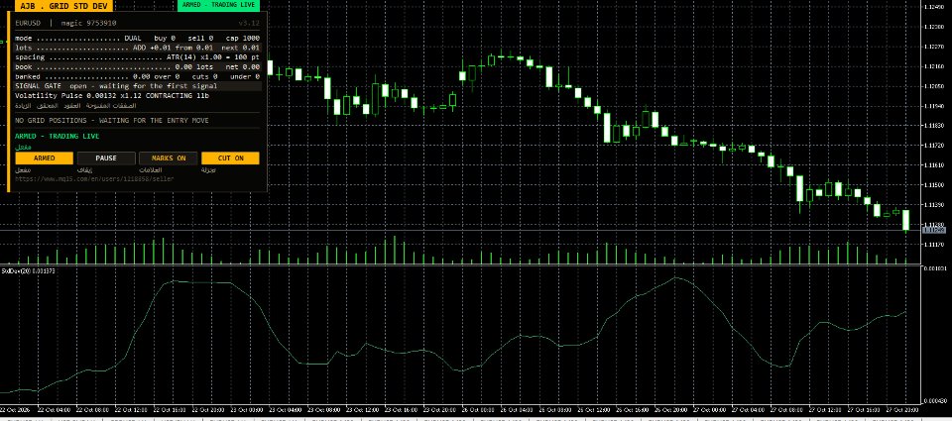Click the SIGNAL GATE open status line

(x=137, y=86)
